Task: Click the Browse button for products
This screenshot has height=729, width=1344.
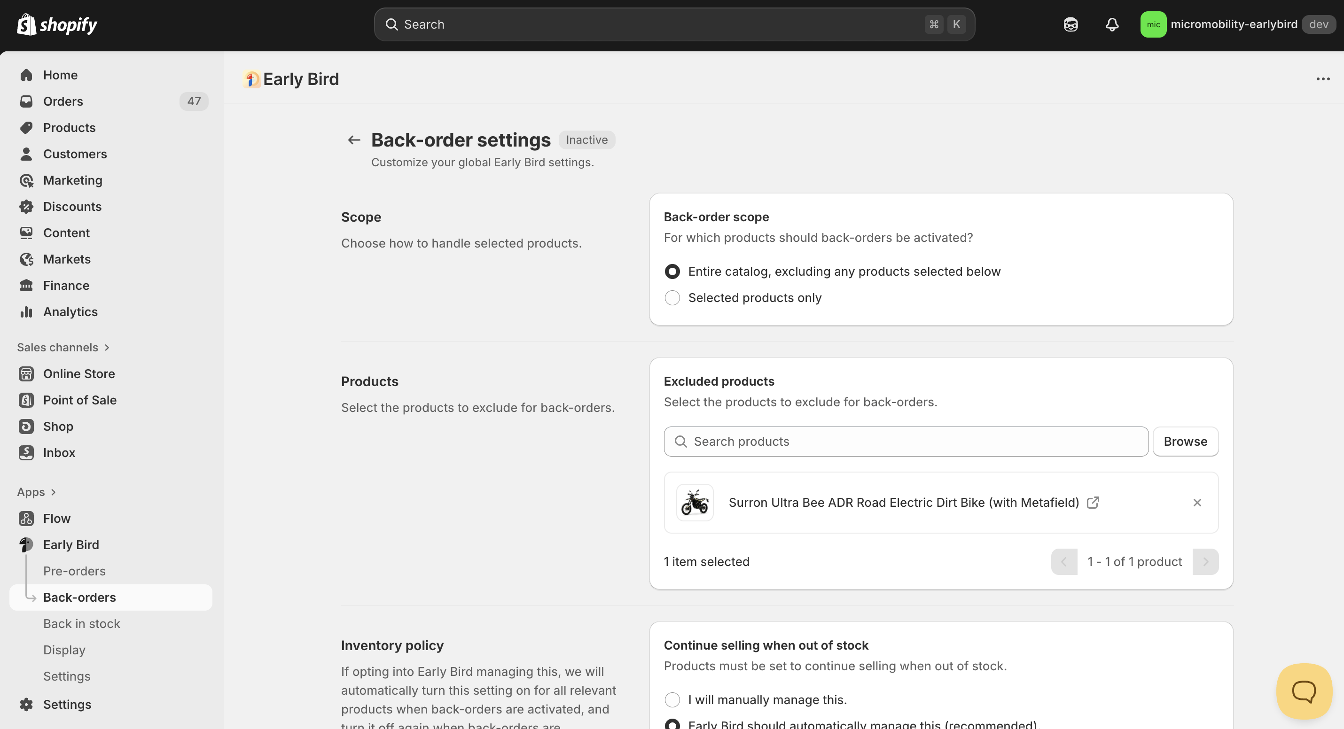Action: [x=1185, y=441]
